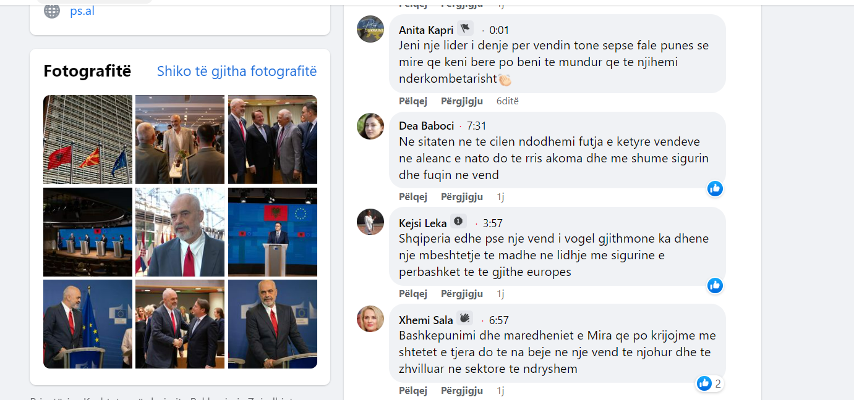Click the round badge beside Kejsi Leka's name

[x=458, y=222]
